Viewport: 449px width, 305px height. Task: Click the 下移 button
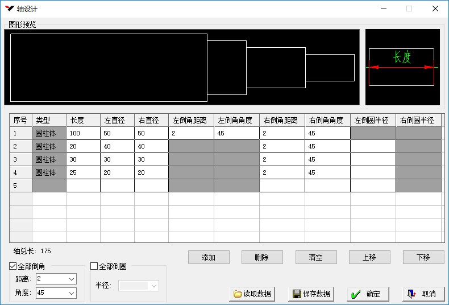click(x=423, y=257)
